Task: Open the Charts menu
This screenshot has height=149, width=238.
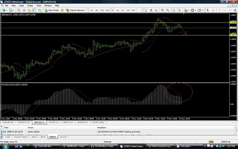Action: click(x=30, y=6)
